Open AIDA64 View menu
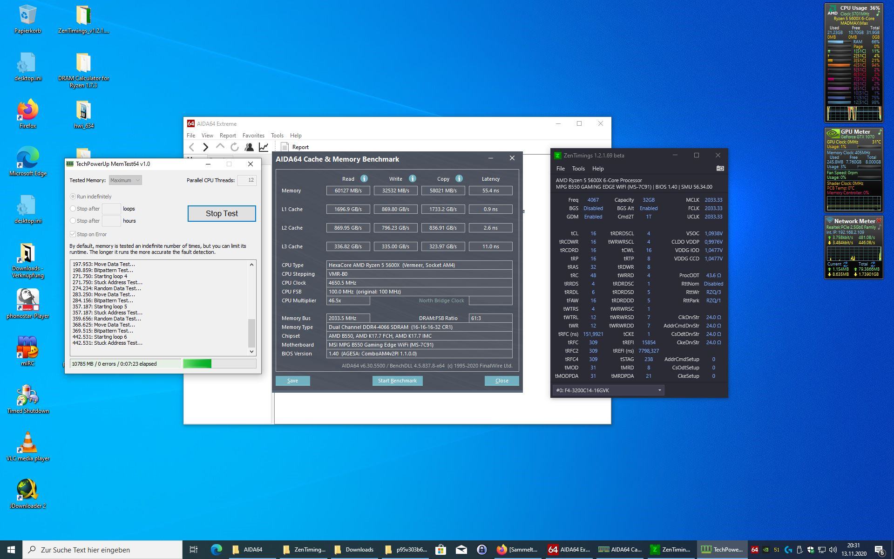The width and height of the screenshot is (894, 559). tap(207, 136)
